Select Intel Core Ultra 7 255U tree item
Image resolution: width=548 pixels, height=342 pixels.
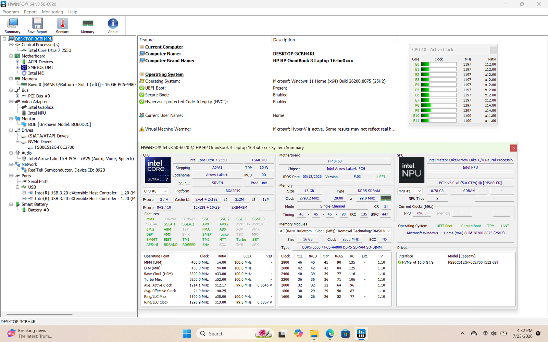(50, 50)
